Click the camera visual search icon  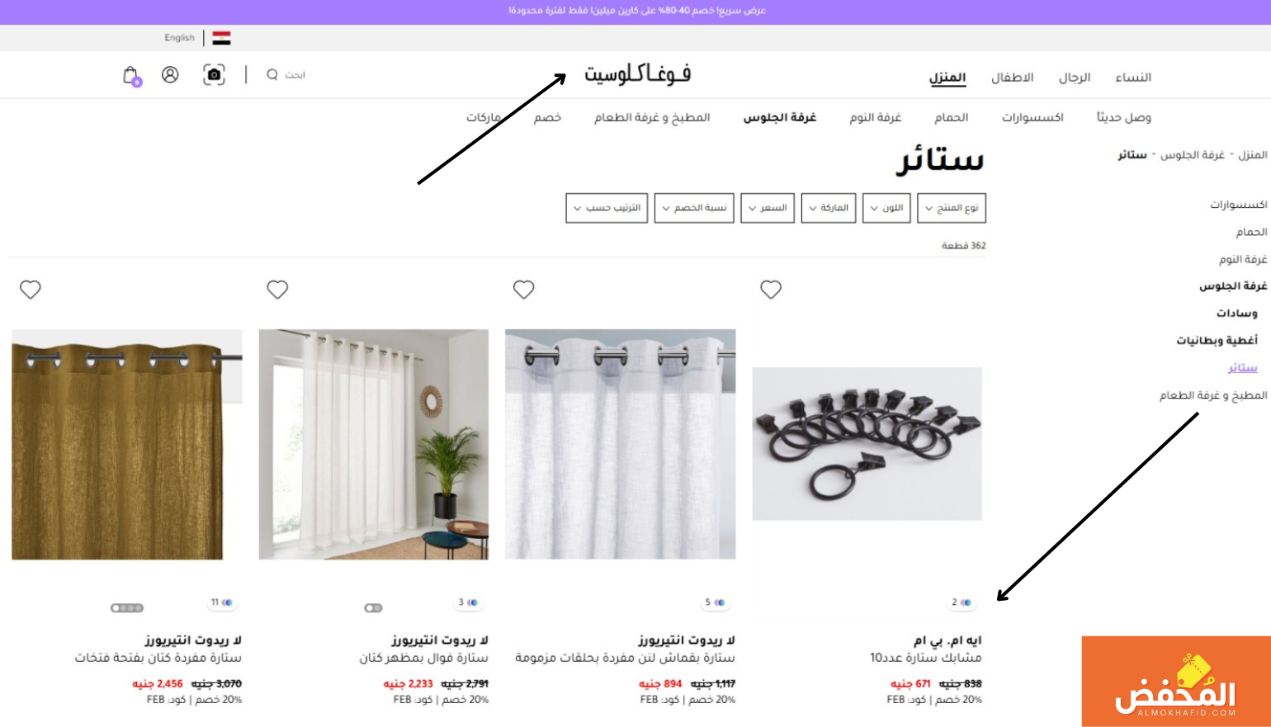[214, 74]
